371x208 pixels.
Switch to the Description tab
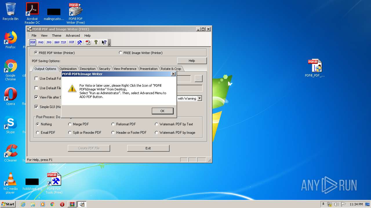click(x=88, y=69)
